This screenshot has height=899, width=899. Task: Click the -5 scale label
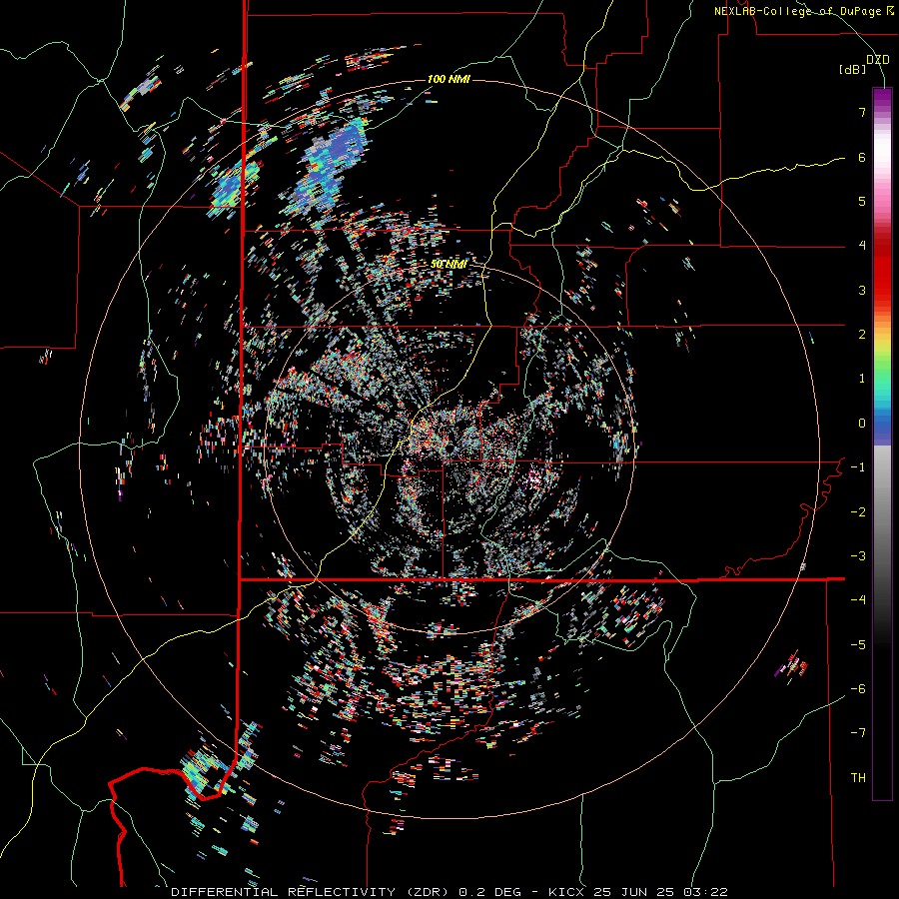point(858,645)
